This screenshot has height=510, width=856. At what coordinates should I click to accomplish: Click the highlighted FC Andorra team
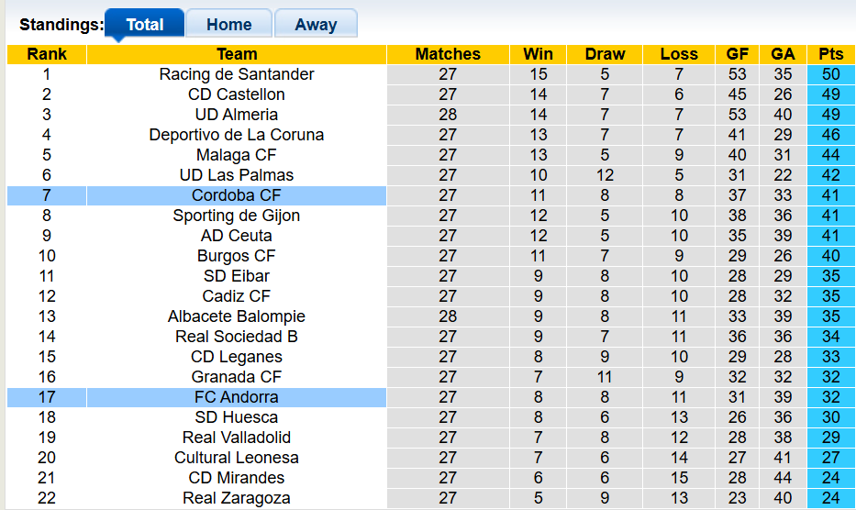tap(237, 397)
